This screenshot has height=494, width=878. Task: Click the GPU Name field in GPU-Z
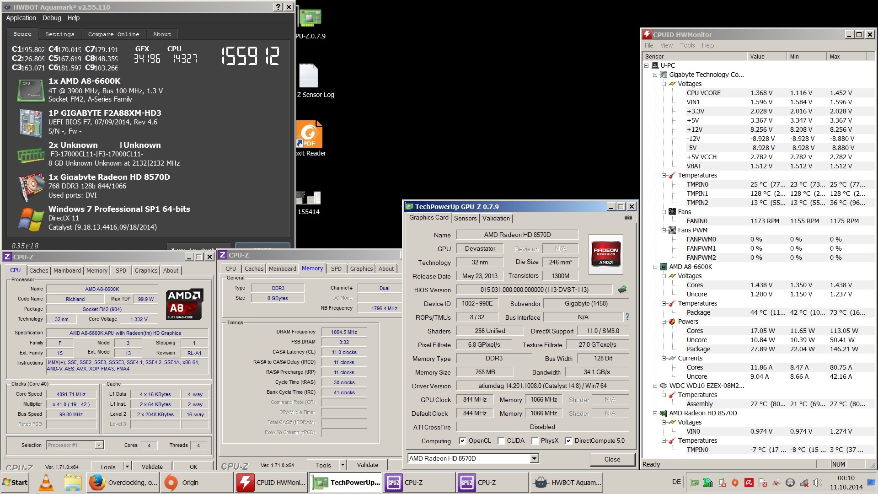[x=517, y=235]
